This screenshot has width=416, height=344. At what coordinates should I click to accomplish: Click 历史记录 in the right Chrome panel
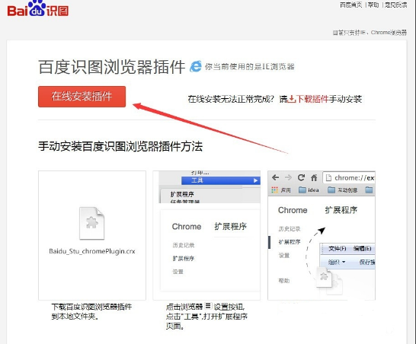point(290,229)
